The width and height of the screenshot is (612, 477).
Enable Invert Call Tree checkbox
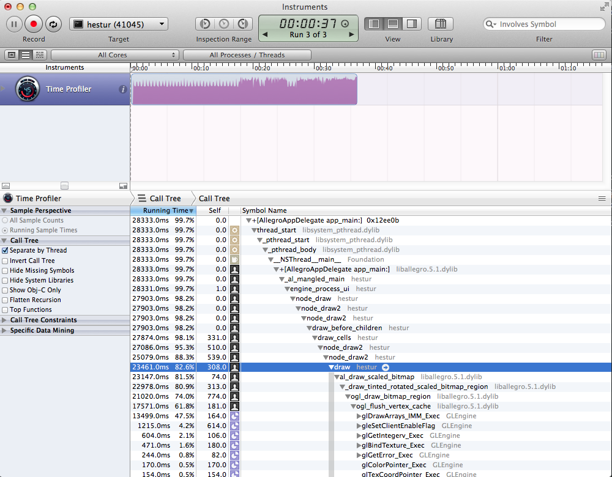(x=6, y=261)
